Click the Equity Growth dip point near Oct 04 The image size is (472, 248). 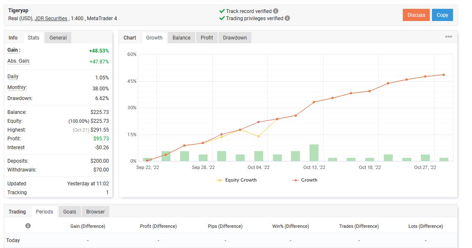tap(259, 136)
